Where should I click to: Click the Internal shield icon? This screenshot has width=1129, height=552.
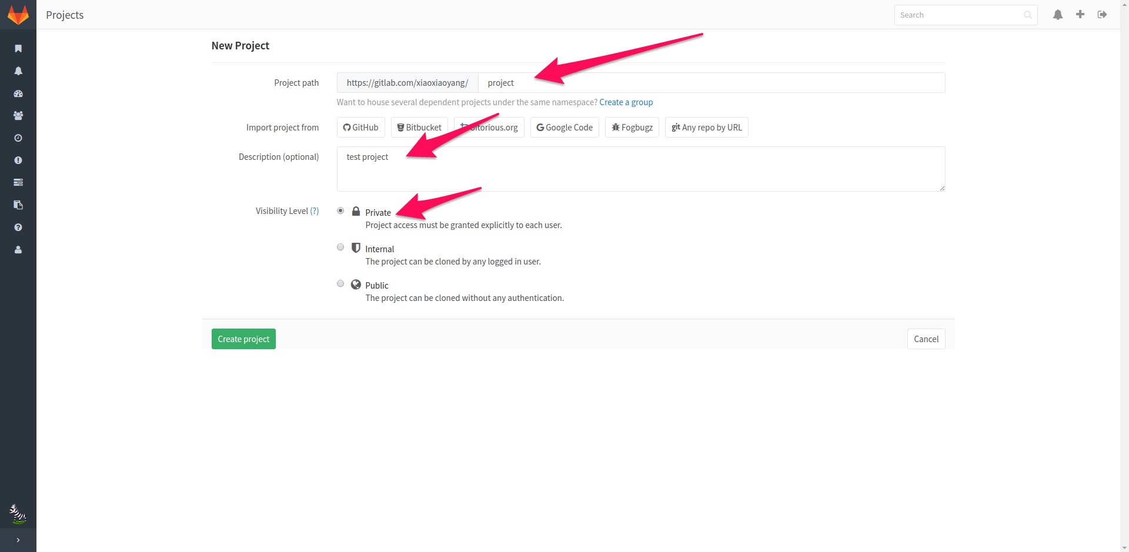[356, 247]
